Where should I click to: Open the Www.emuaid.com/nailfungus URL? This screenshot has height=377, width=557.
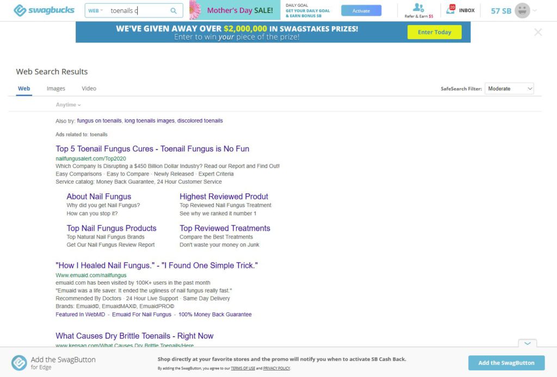91,275
